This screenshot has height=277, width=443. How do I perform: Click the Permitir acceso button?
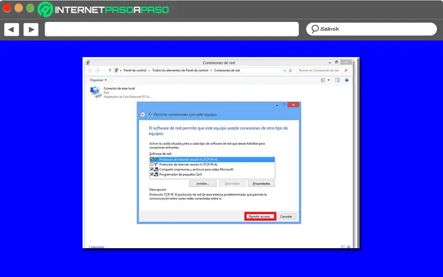[x=260, y=217]
